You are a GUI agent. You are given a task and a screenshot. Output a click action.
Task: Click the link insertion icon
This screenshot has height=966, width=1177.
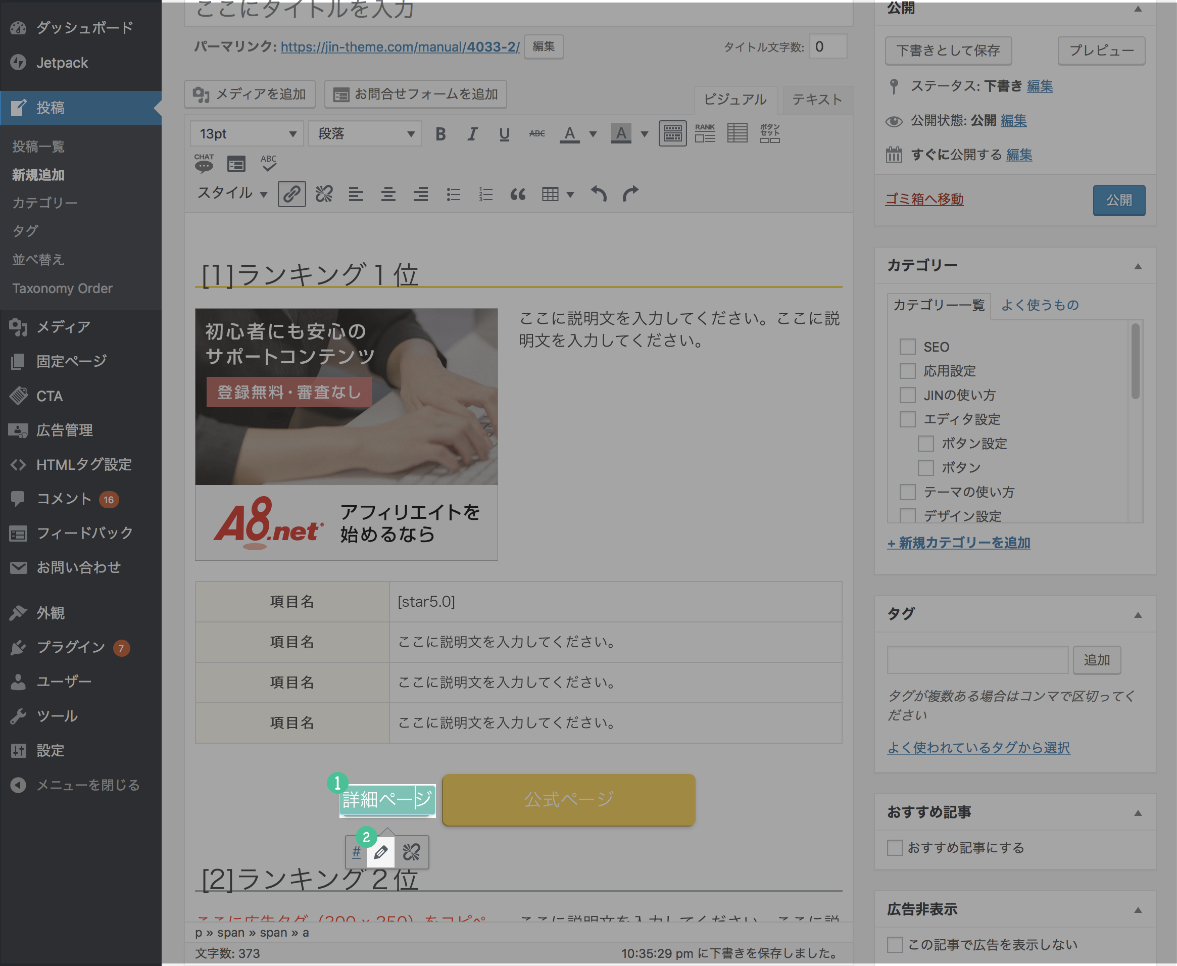coord(291,192)
